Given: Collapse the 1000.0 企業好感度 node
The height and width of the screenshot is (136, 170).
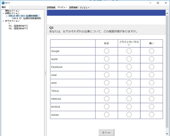Looking at the screenshot, I should pos(7,16).
